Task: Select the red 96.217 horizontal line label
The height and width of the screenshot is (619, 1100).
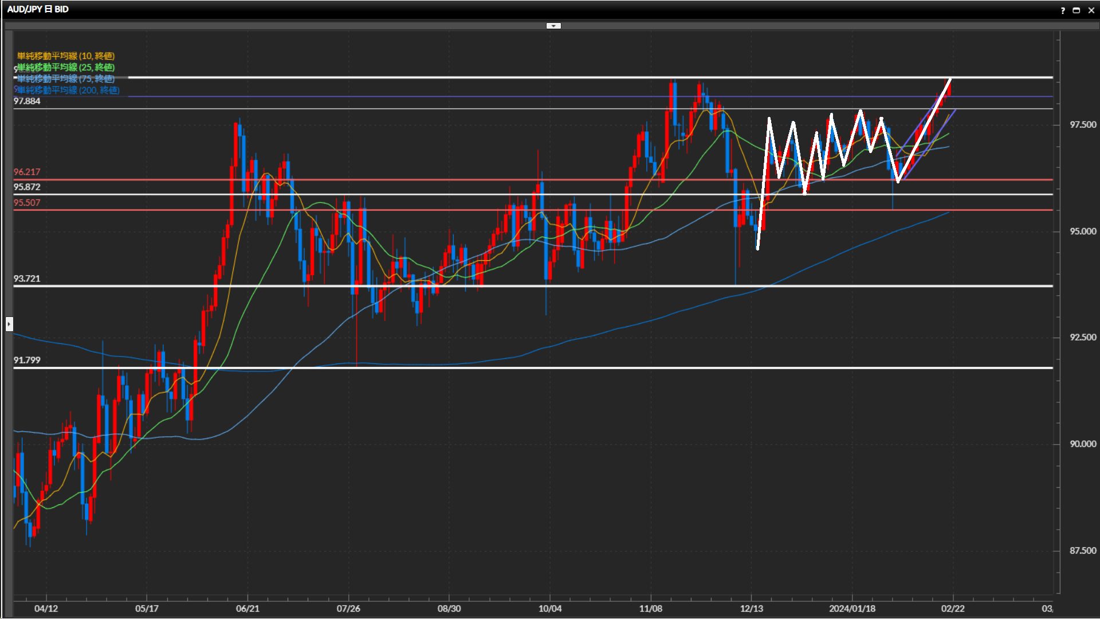Action: coord(27,172)
